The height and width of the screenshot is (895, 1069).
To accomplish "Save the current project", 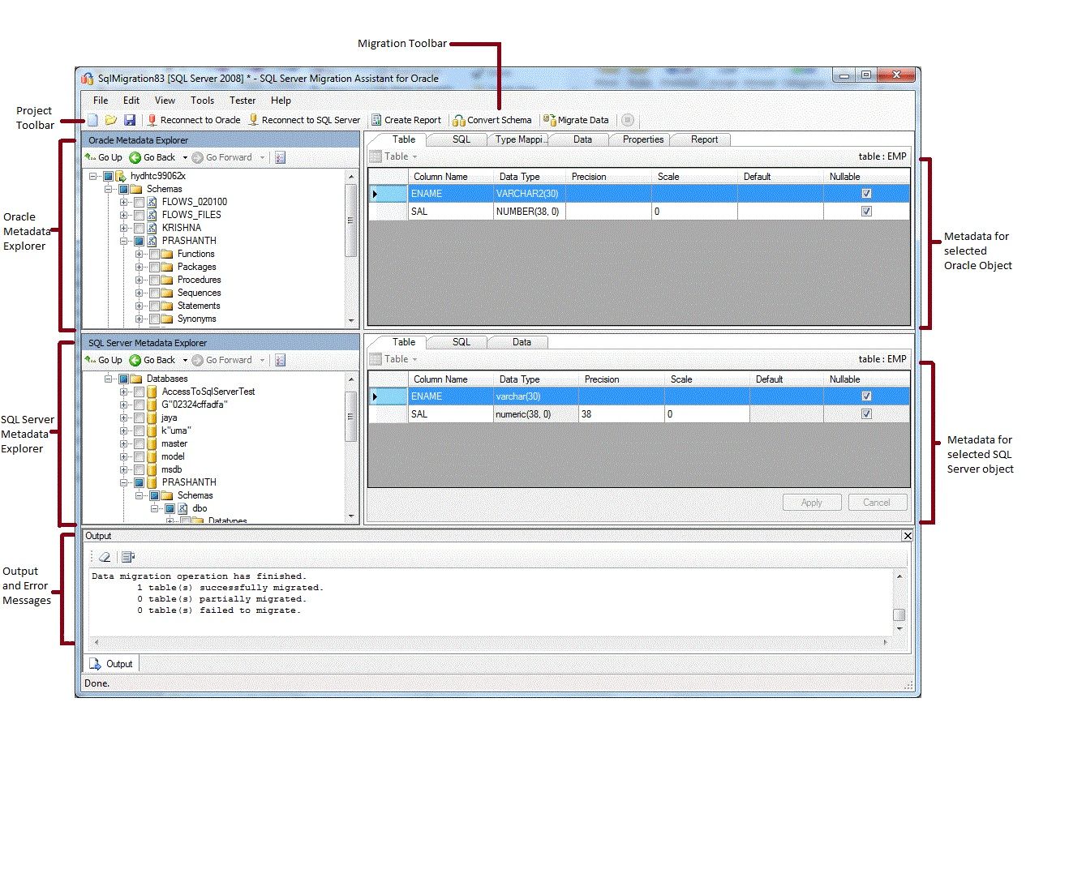I will click(130, 119).
